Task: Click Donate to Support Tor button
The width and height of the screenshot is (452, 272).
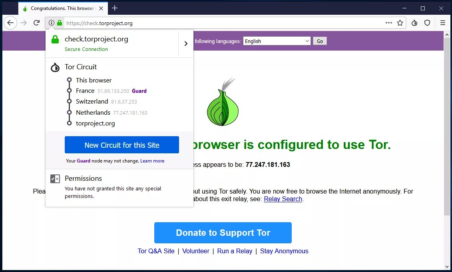Action: tap(223, 233)
